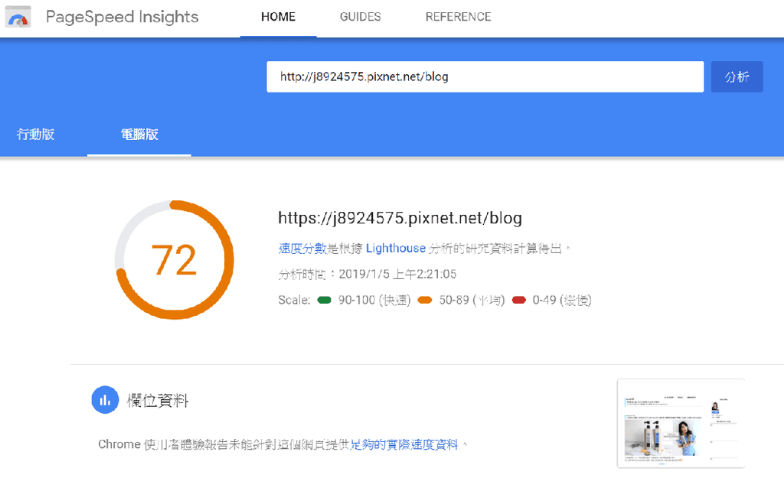Click the 分析時間 2019/1/5 timestamp text
Screen dimensions: 784x478
point(367,275)
